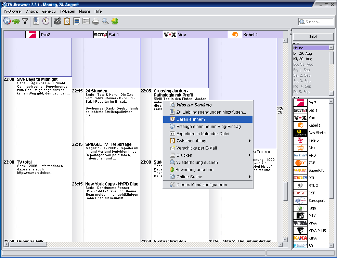This screenshot has width=337, height=258.
Task: Open the Gehe zu menu
Action: click(49, 11)
